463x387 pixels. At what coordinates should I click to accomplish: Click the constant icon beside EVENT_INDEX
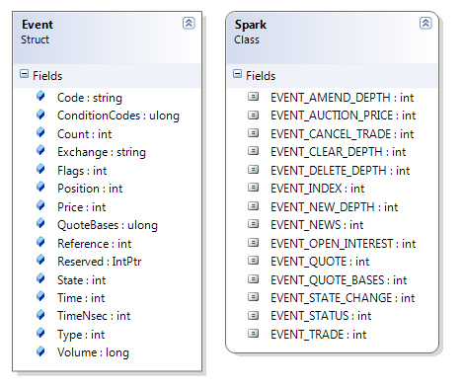click(253, 188)
